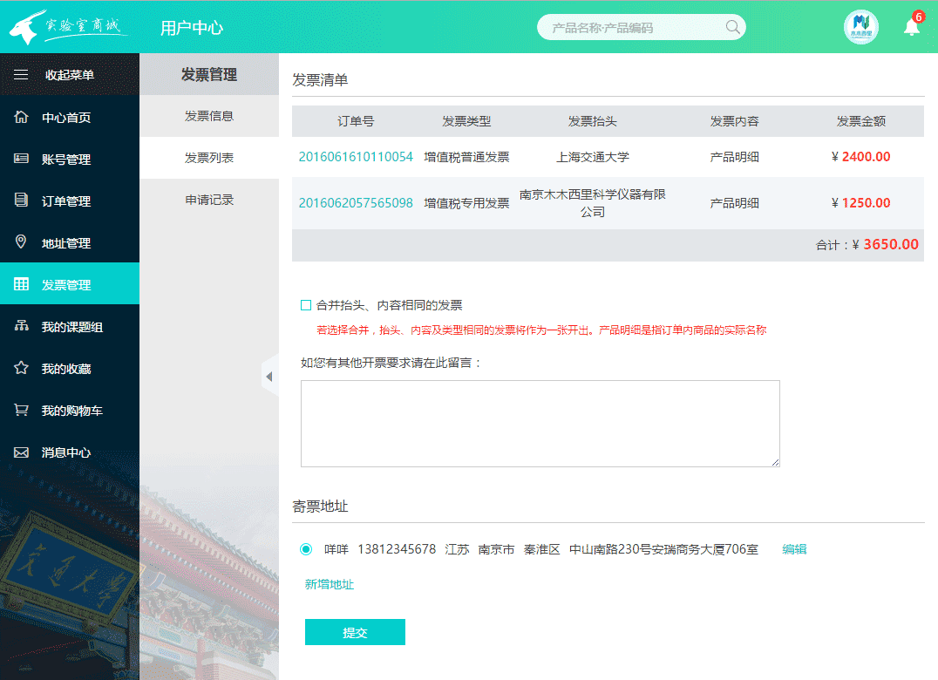Click the search magnifier icon
The image size is (938, 680).
[732, 27]
